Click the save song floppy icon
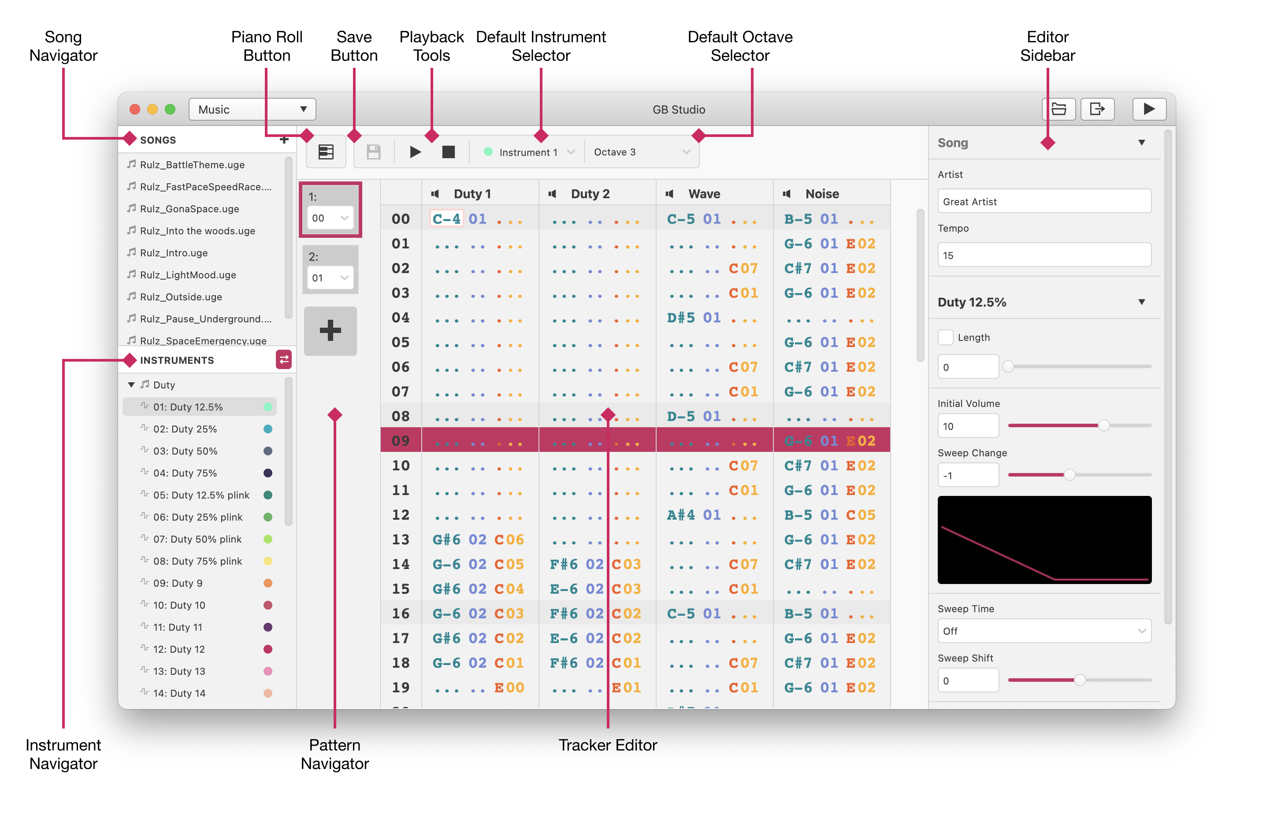1285x817 pixels. click(374, 152)
